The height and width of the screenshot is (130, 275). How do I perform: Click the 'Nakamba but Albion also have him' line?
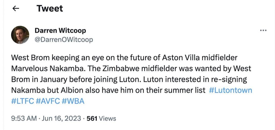108,90
